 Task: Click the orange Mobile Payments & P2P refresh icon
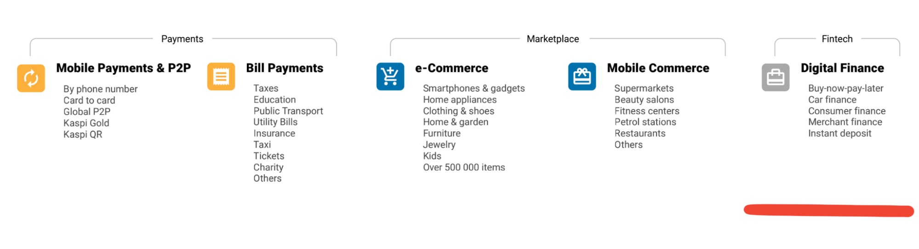[x=31, y=78]
